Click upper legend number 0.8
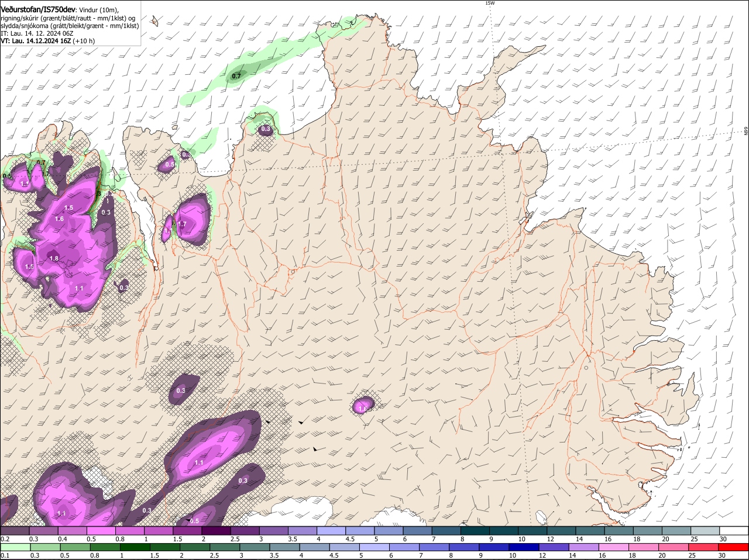The width and height of the screenshot is (749, 560). tap(120, 538)
